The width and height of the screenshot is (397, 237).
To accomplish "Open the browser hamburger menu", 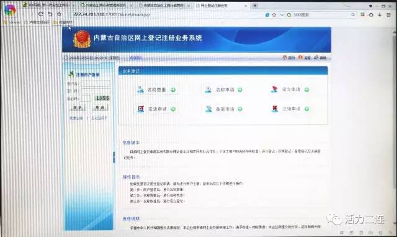I will [389, 15].
